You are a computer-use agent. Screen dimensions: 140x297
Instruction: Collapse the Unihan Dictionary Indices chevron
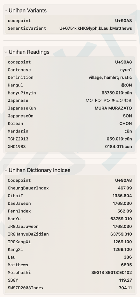pos(6,170)
